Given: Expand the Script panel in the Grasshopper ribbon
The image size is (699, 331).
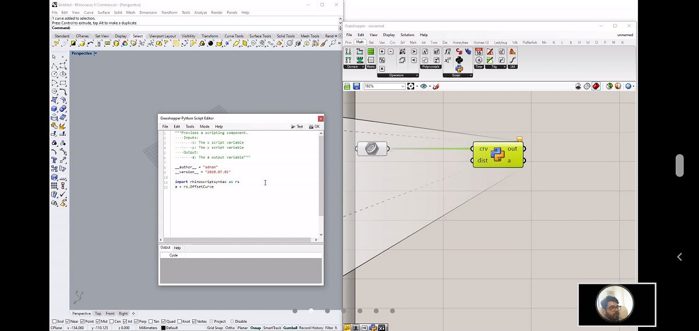Looking at the screenshot, I should click(x=470, y=75).
